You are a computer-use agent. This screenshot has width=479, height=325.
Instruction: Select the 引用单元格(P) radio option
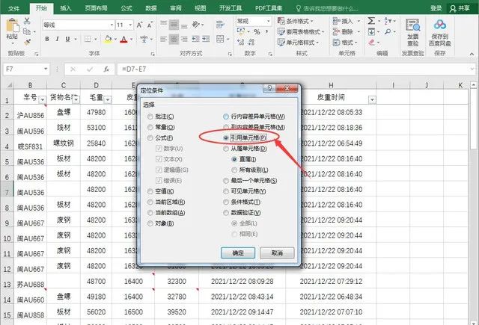(x=226, y=138)
